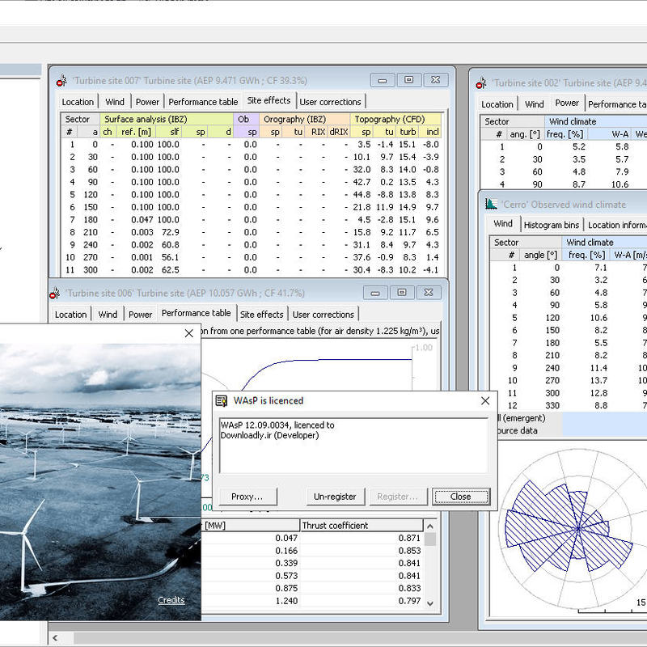This screenshot has width=647, height=647.
Task: Minimize the Turbine site 006 window
Action: (375, 293)
